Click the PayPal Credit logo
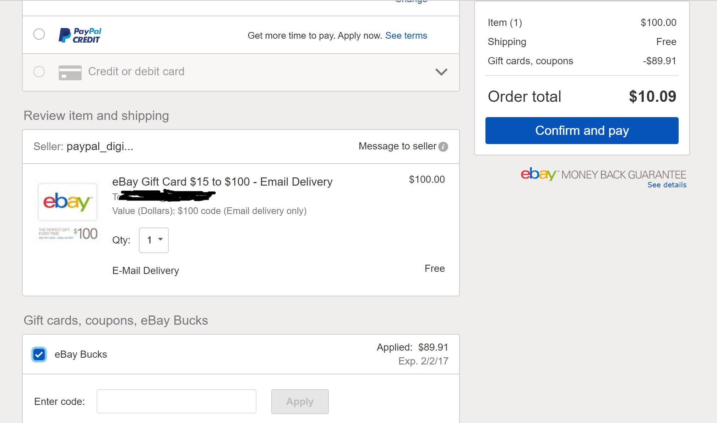 click(80, 35)
